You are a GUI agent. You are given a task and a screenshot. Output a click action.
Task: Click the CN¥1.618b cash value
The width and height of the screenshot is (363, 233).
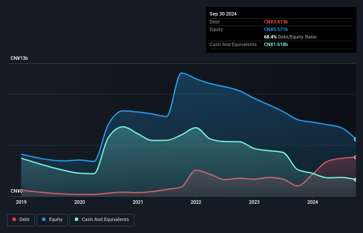point(276,44)
